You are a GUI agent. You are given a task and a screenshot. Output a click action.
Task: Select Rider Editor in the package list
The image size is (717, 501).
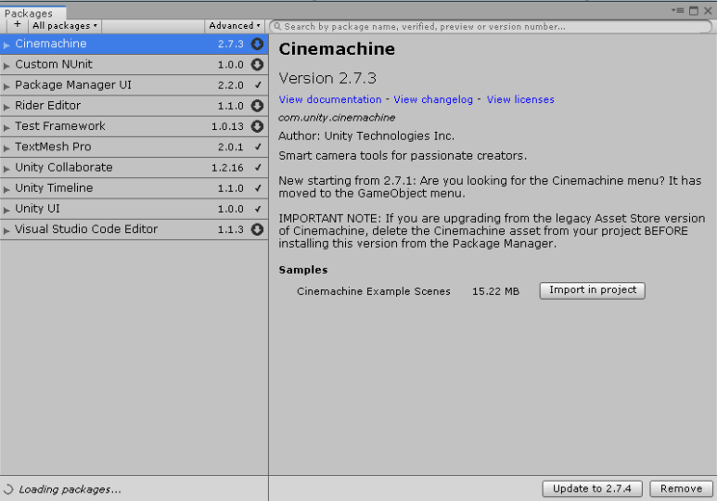click(x=134, y=106)
